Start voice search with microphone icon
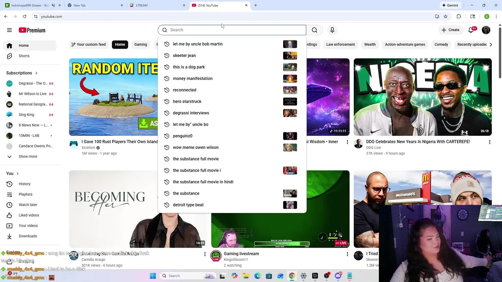This screenshot has height=282, width=502. tap(332, 30)
